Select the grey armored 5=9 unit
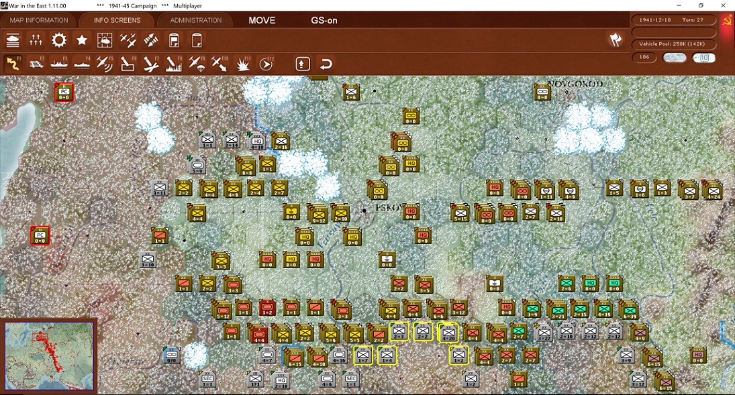Image resolution: width=735 pixels, height=395 pixels. pos(197,164)
